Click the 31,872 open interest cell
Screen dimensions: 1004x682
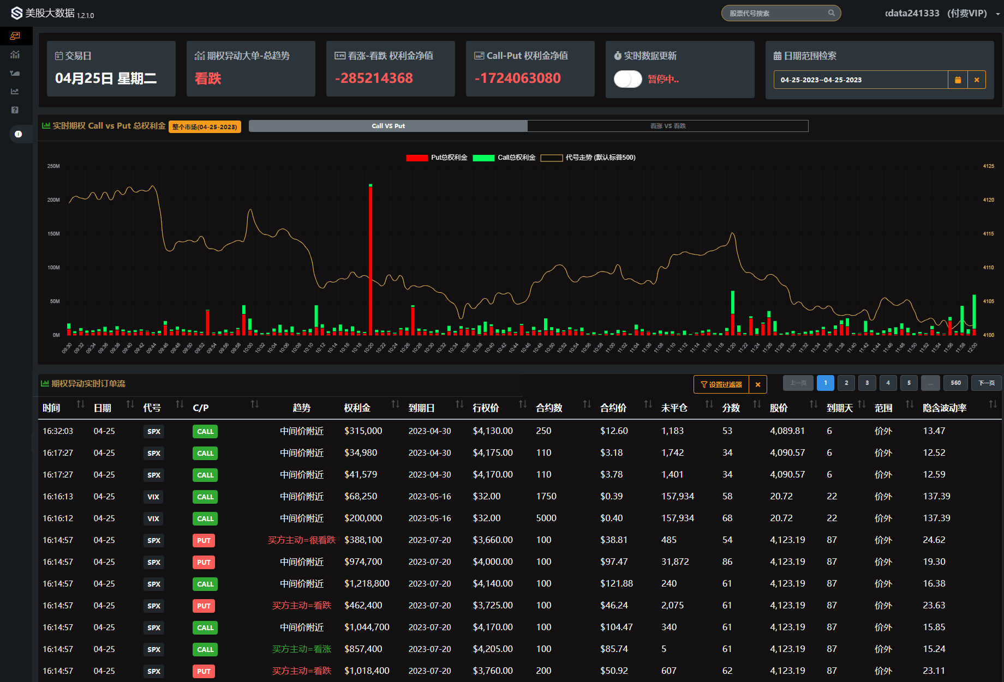click(x=675, y=562)
